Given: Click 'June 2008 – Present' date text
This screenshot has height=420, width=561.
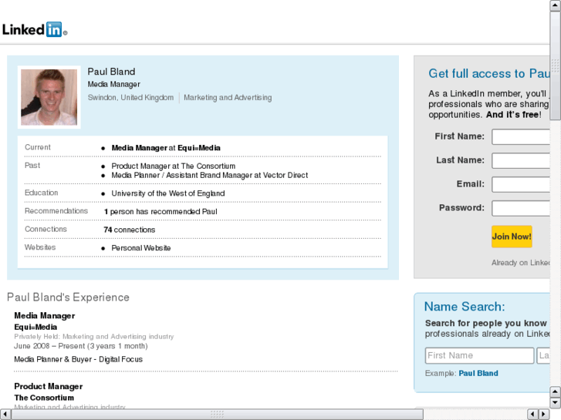Looking at the screenshot, I should click(x=81, y=346).
